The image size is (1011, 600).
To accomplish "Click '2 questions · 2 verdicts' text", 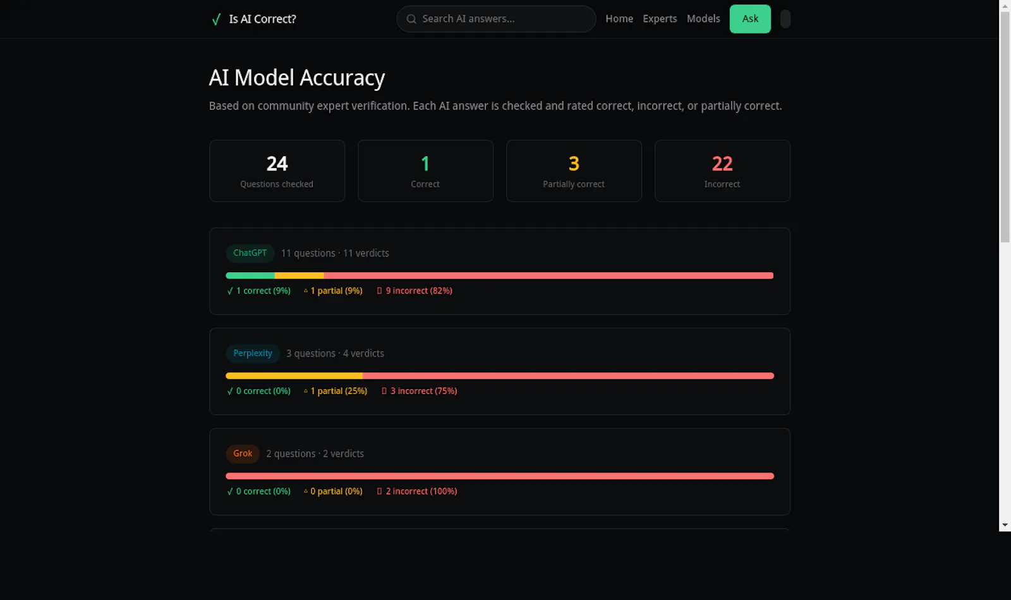I will pos(315,454).
